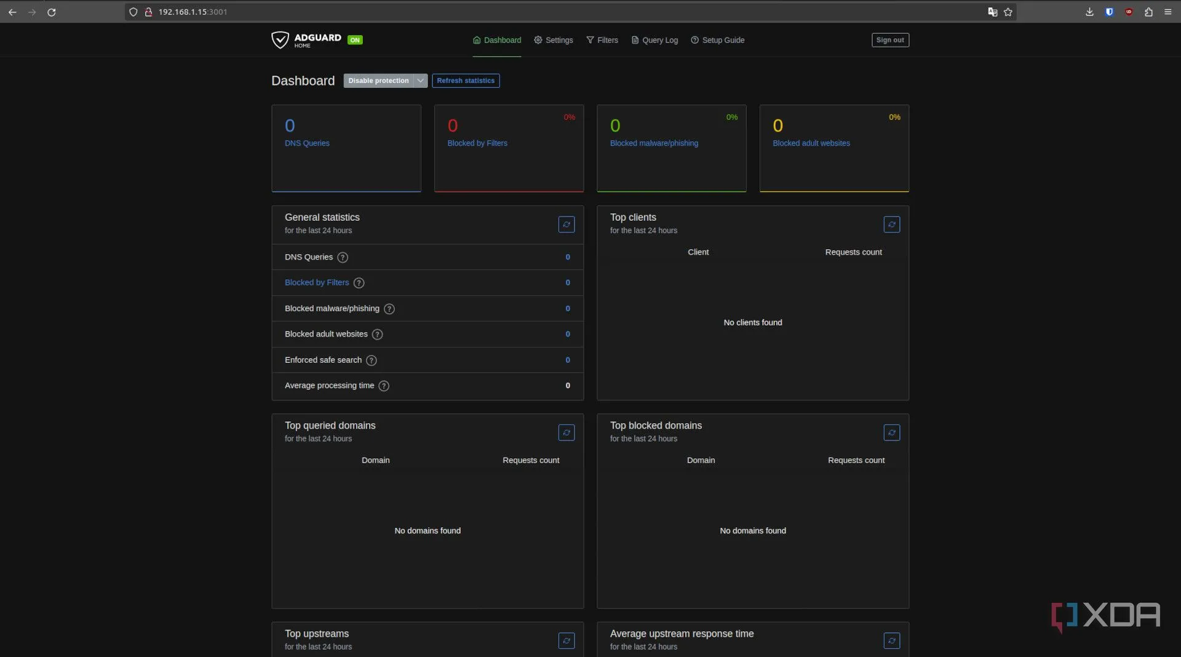This screenshot has width=1181, height=657.
Task: Show help for Blocked malware/phishing row
Action: (389, 309)
